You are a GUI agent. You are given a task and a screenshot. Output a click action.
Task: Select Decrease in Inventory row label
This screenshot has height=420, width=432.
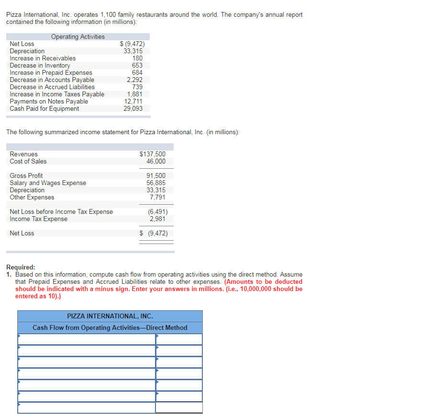[40, 65]
